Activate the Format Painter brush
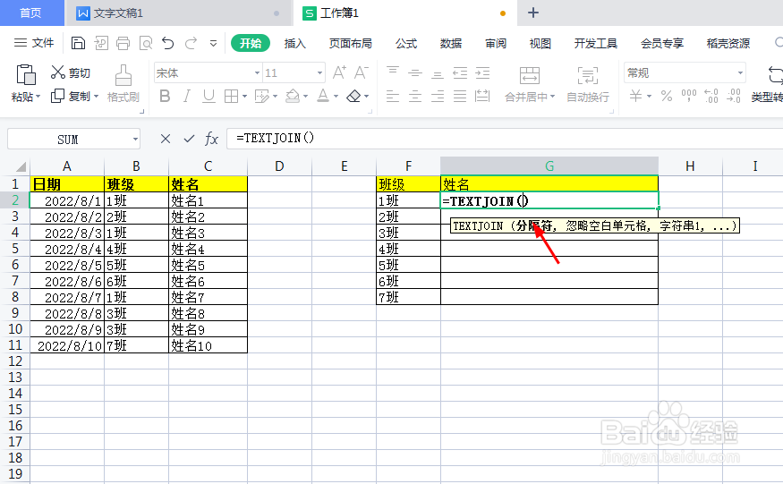Image resolution: width=783 pixels, height=484 pixels. 123,75
